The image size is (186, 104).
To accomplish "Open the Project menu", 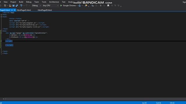I will 13,2.
